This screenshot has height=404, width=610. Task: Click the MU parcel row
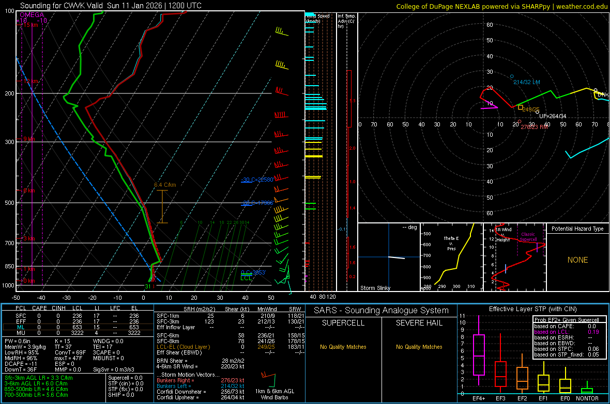[78, 333]
